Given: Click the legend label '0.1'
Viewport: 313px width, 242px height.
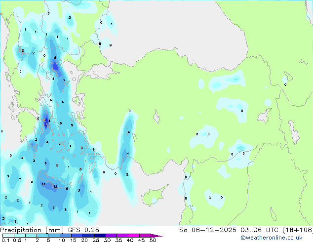Looking at the screenshot, I should pyautogui.click(x=5, y=240).
